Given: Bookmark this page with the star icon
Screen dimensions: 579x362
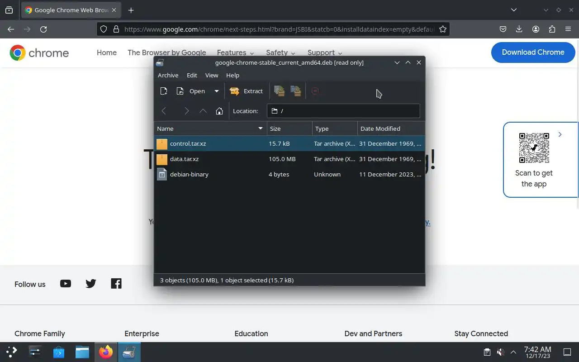Looking at the screenshot, I should 443,29.
